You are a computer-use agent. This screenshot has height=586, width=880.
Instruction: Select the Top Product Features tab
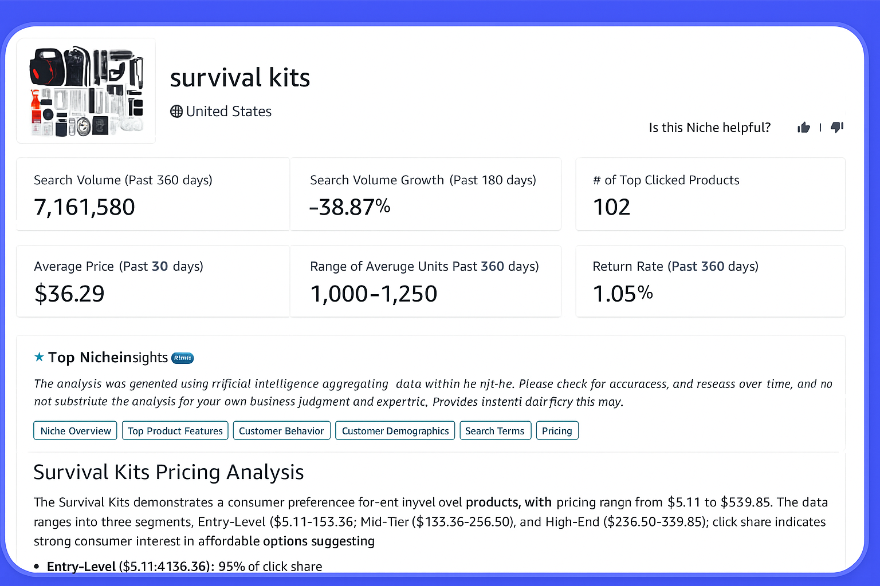175,431
